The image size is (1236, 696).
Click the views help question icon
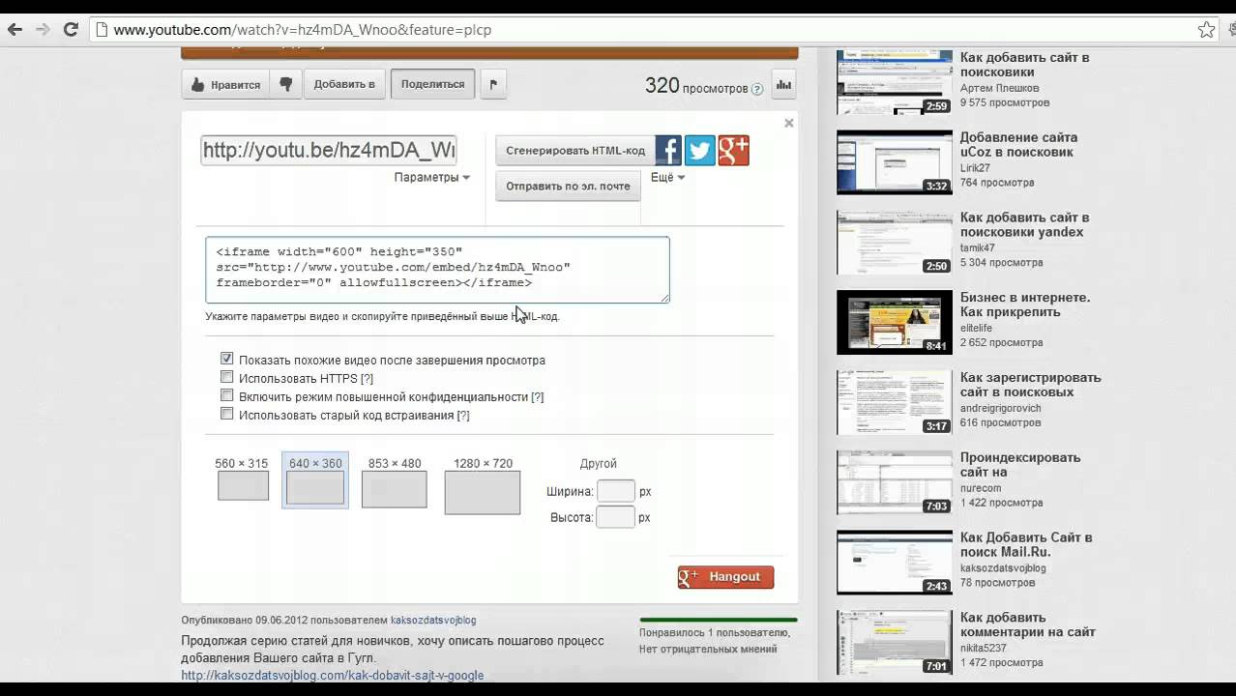[x=757, y=89]
